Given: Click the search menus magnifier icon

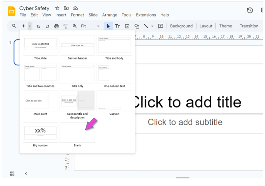Looking at the screenshot, I should 14,26.
